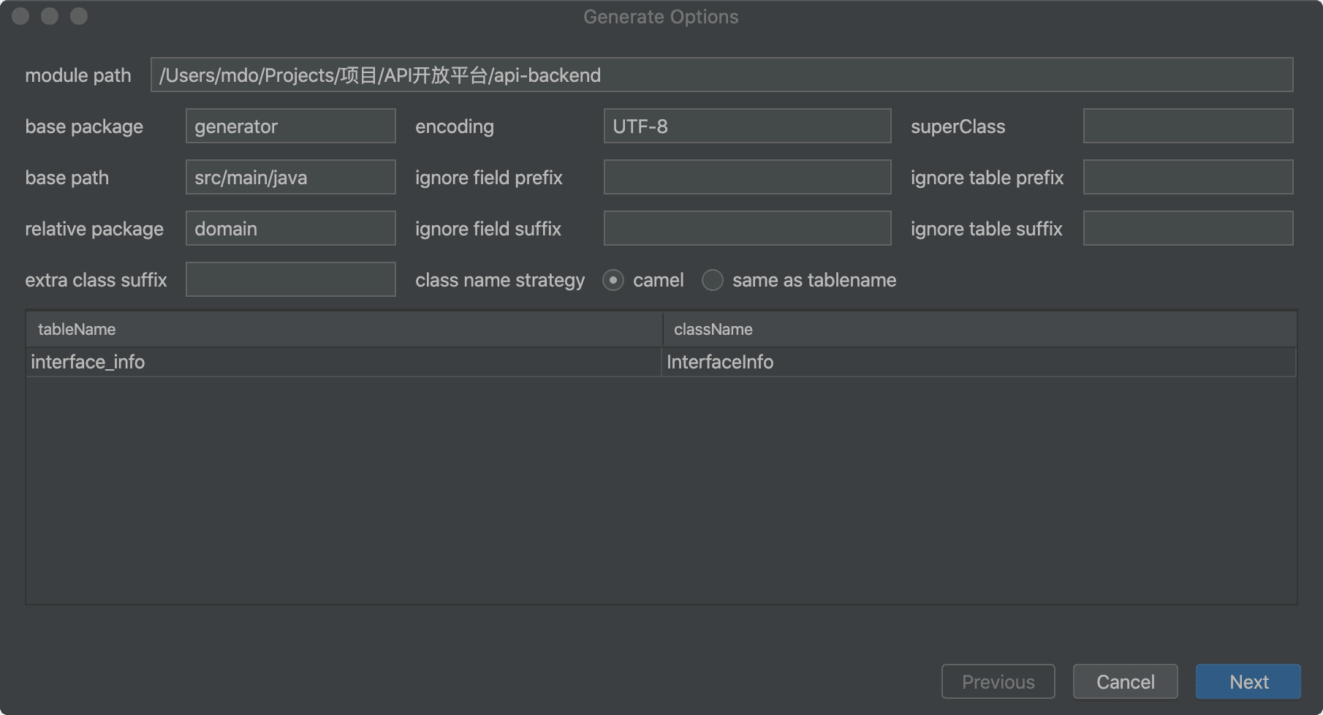Viewport: 1323px width, 715px height.
Task: Click the ignore field suffix input
Action: click(747, 229)
